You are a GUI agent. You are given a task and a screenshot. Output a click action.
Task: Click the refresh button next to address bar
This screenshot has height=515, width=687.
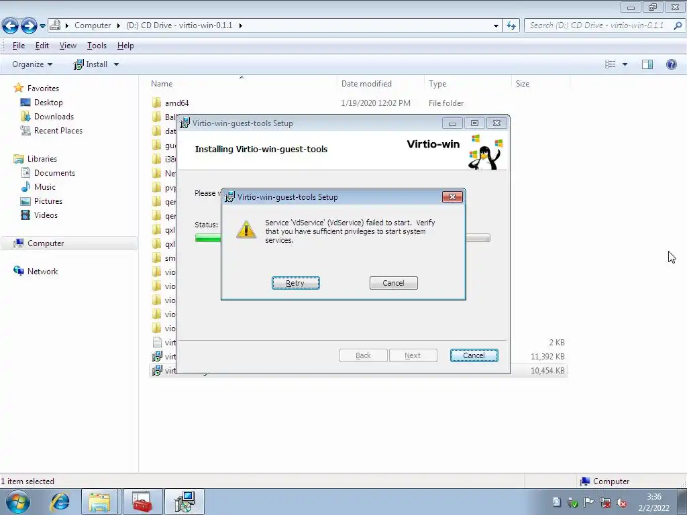pos(511,26)
